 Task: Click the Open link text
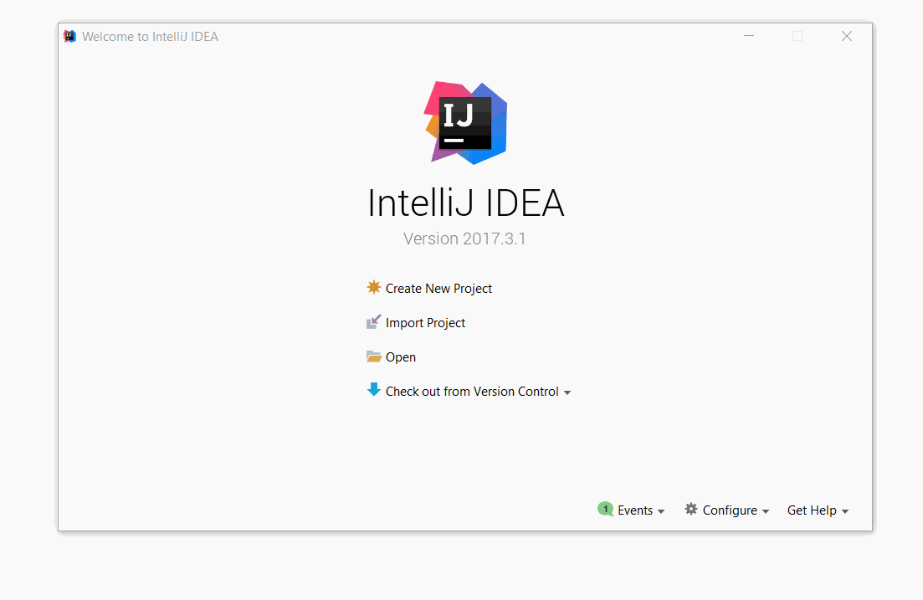(x=400, y=357)
